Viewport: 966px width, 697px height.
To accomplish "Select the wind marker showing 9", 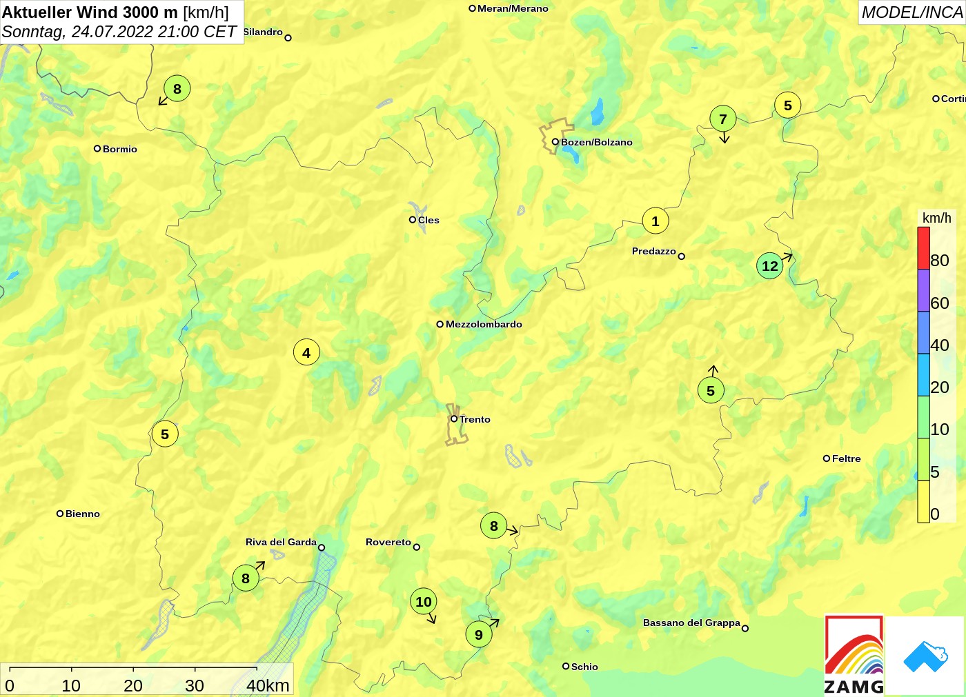I will (x=479, y=635).
